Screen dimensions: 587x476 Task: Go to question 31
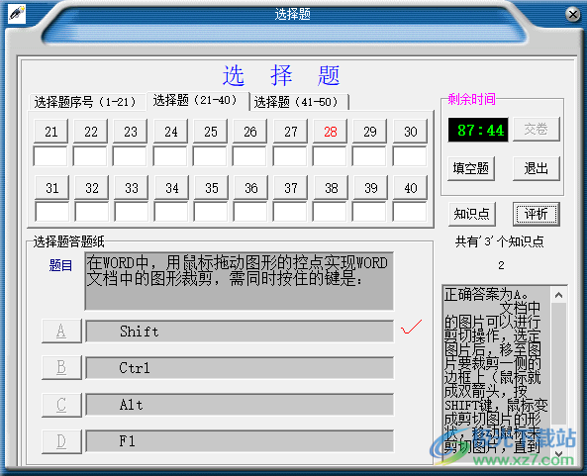(52, 187)
